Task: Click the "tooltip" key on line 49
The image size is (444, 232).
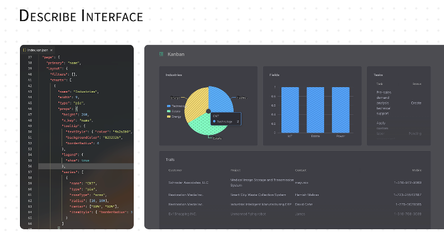Action: 72,126
